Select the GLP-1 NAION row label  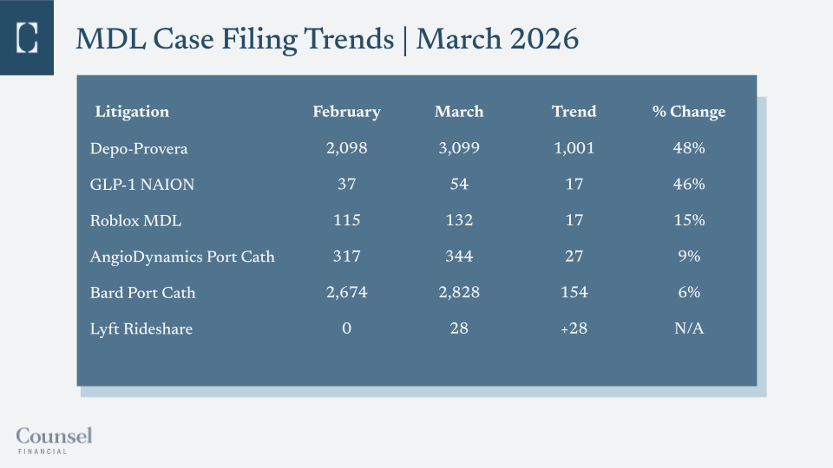click(x=142, y=185)
